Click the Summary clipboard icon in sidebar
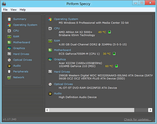157x124 pixels. pos(9,19)
